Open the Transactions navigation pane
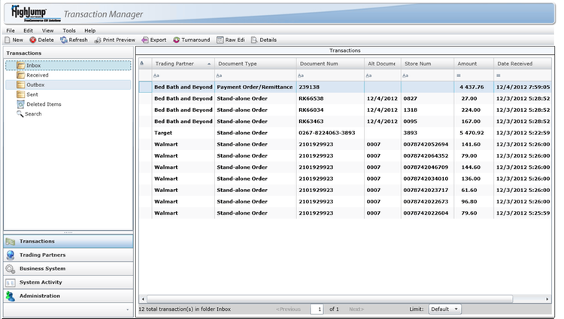Image resolution: width=564 pixels, height=319 pixels. coord(68,241)
